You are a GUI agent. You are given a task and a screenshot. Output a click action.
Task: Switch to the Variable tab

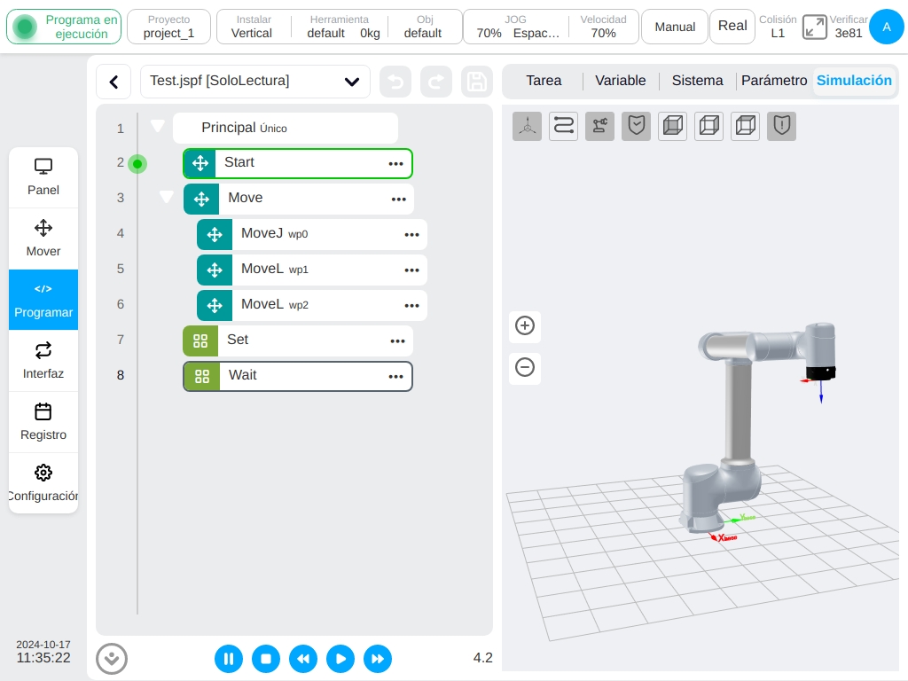coord(620,81)
